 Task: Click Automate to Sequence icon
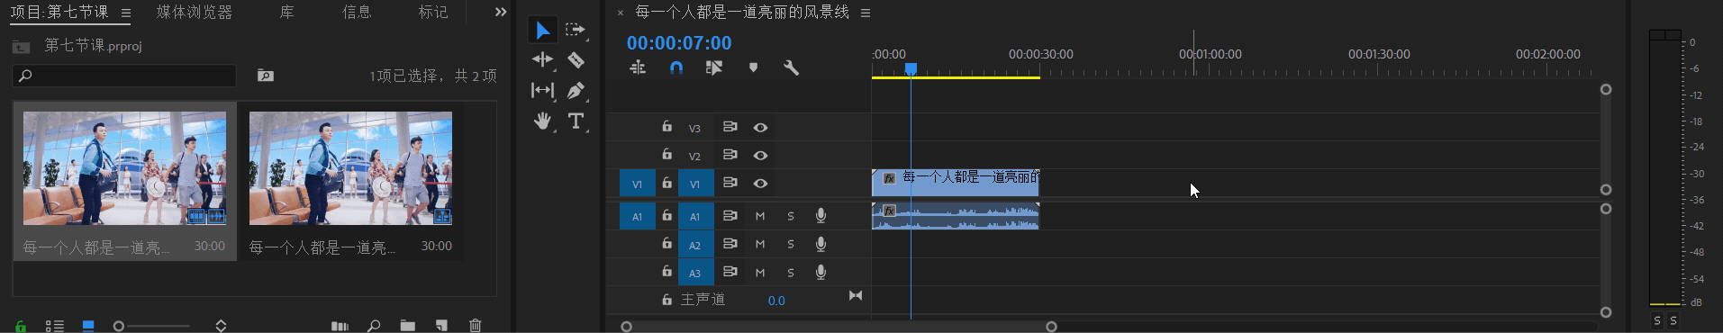(340, 326)
